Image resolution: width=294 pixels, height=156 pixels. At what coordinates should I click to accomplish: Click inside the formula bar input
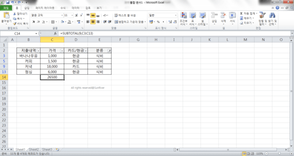tap(175, 34)
